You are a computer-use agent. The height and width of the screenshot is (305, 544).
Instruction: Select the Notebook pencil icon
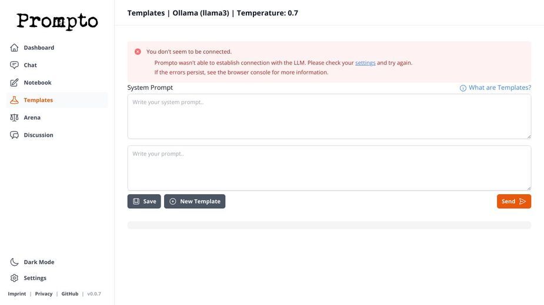[14, 82]
